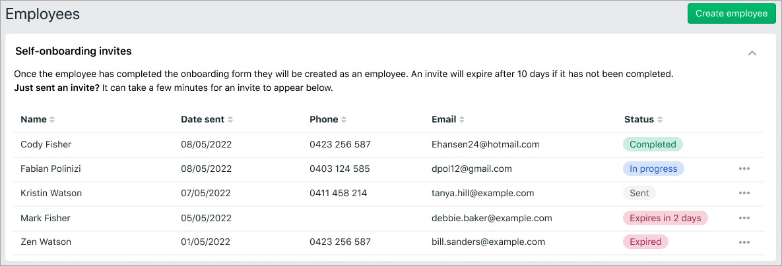Screen dimensions: 782x266
Task: Open more options for Kristin Watson
Action: click(x=744, y=193)
